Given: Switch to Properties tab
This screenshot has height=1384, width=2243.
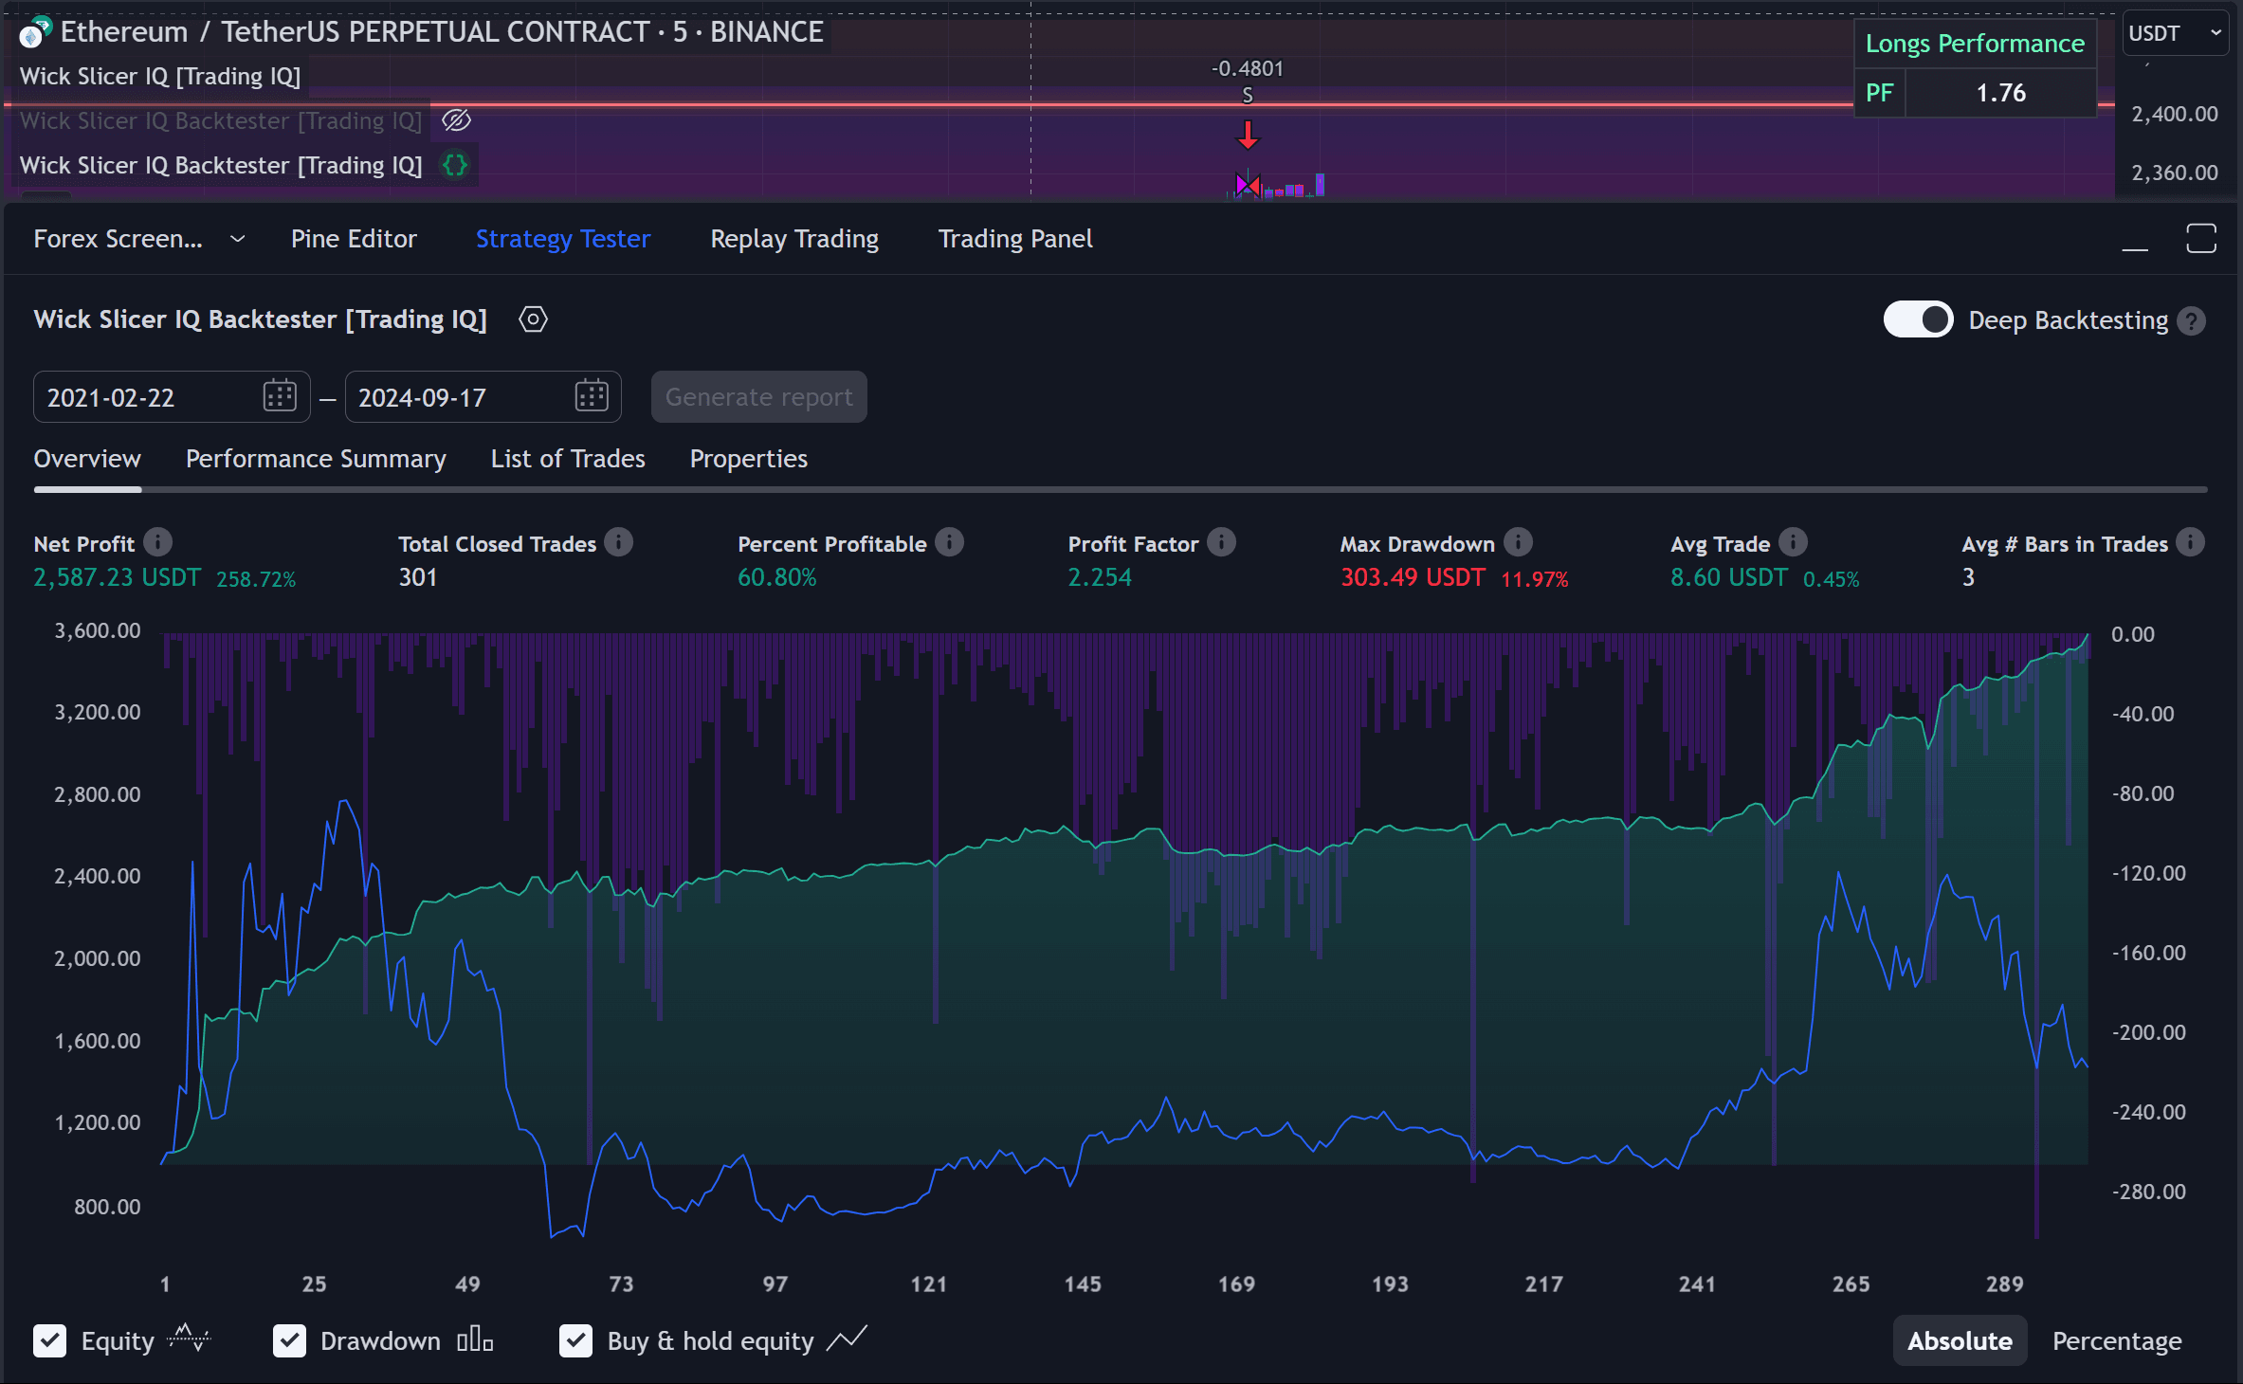Looking at the screenshot, I should (x=748, y=459).
